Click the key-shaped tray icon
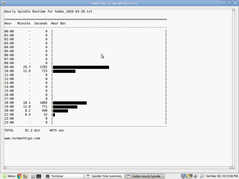The image size is (239, 179). pyautogui.click(x=202, y=176)
